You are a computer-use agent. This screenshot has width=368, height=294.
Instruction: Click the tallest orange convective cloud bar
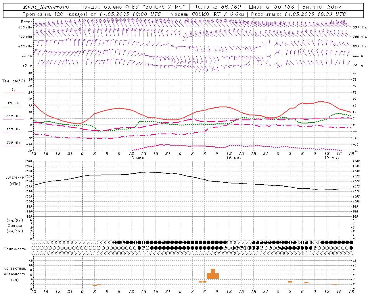[213, 274]
